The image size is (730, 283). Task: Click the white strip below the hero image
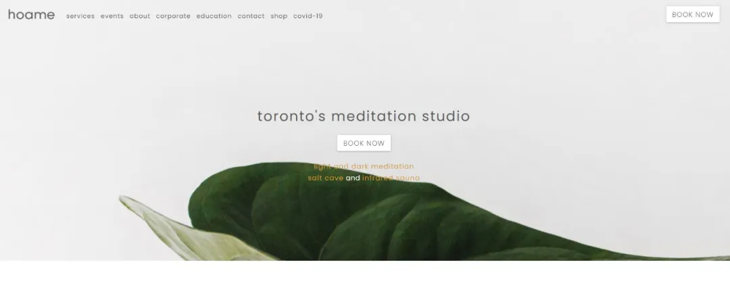click(365, 272)
